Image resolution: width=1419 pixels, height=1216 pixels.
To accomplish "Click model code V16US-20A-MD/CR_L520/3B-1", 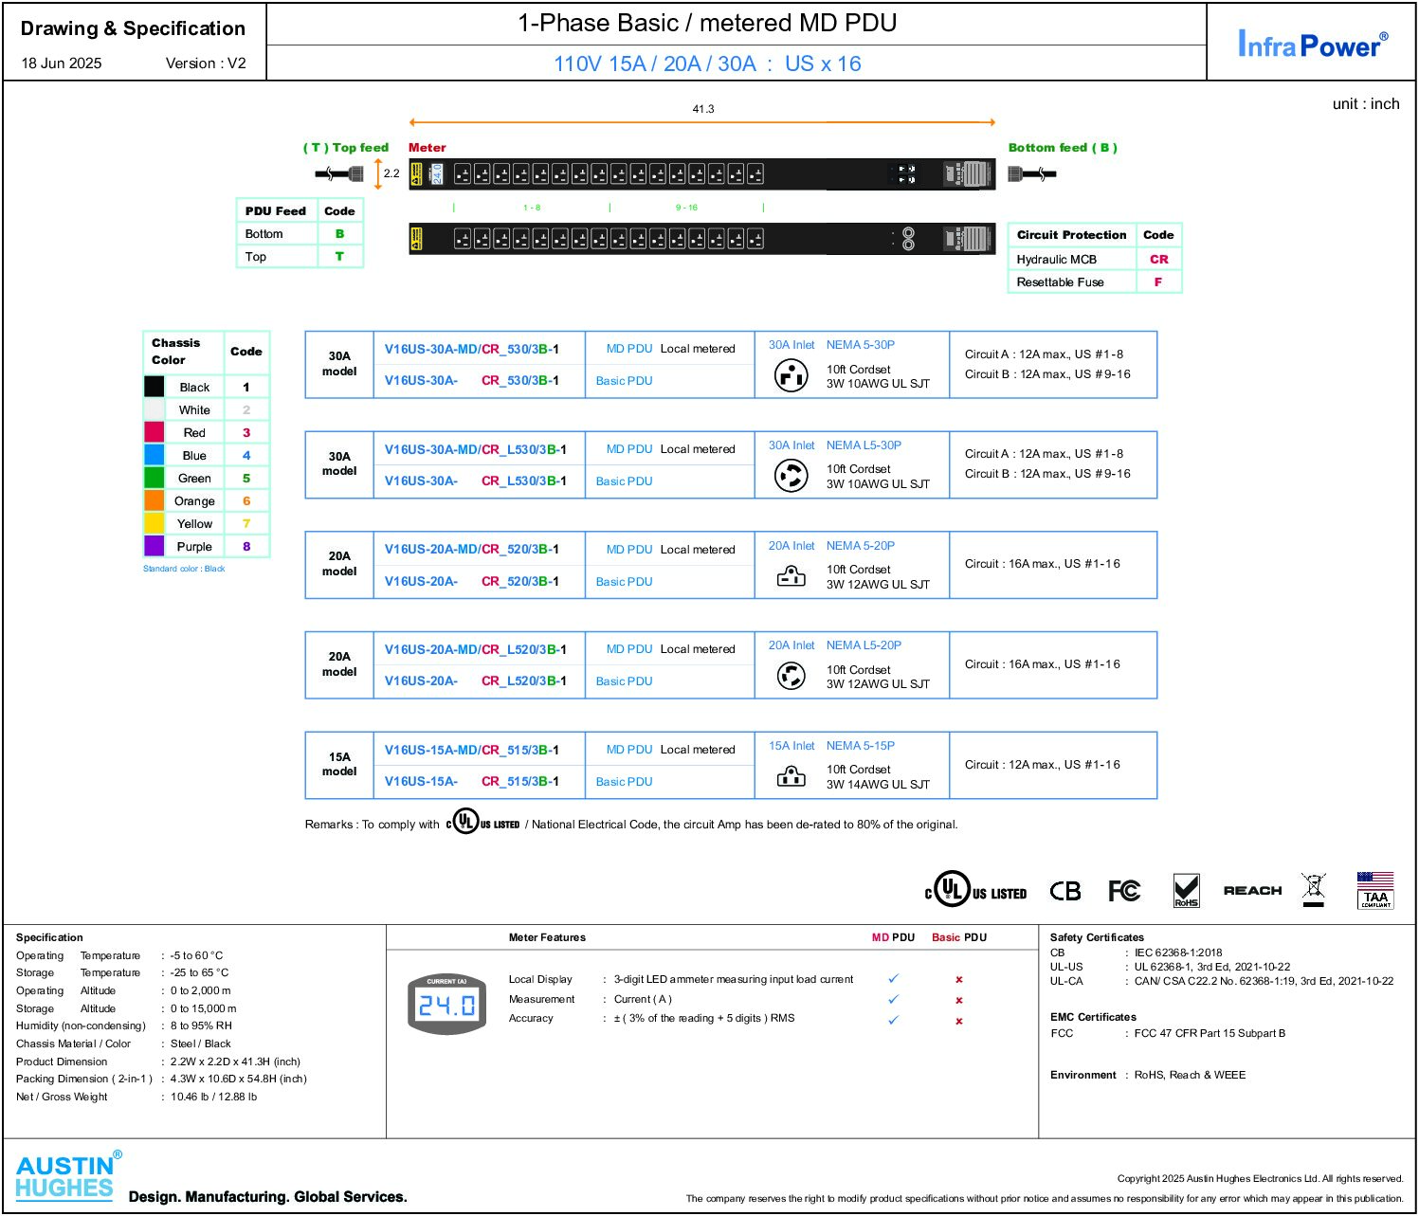I will [x=475, y=649].
